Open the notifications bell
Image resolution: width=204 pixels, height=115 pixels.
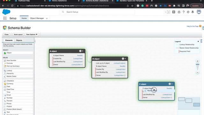coord(193,12)
